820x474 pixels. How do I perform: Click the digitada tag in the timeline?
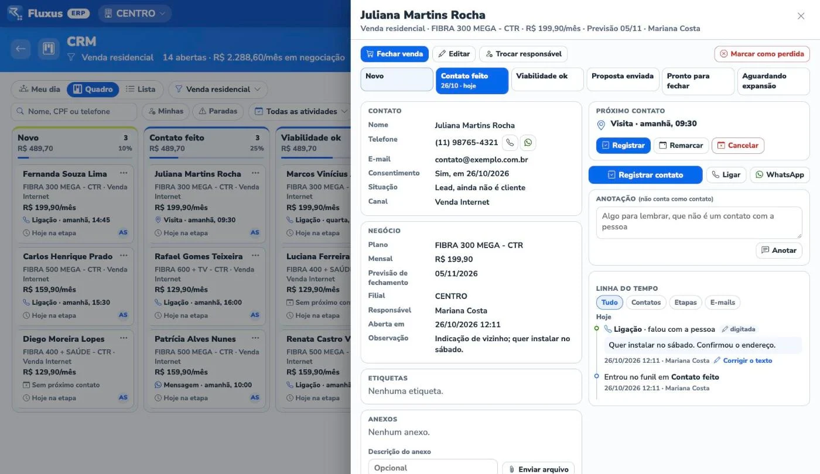739,329
